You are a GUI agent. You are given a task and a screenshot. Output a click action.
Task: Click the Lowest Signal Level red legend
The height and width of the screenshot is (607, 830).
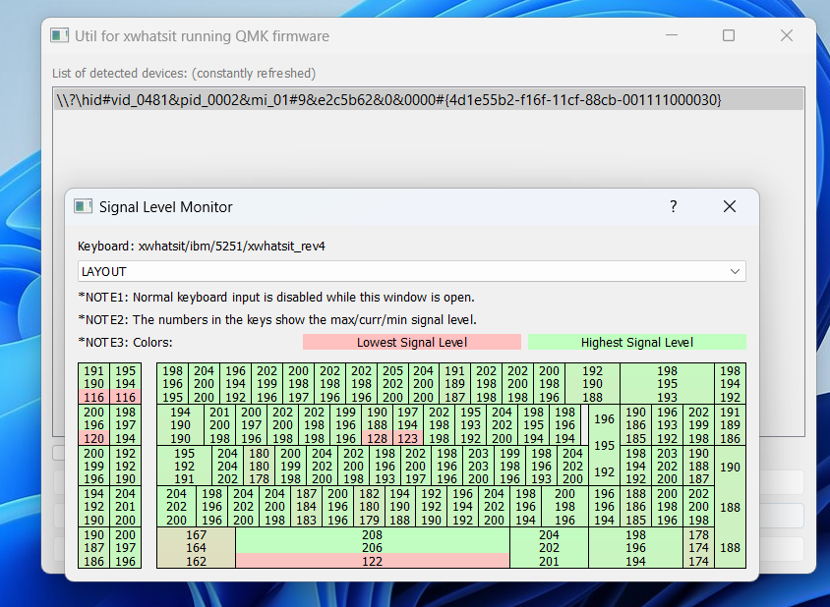(412, 342)
